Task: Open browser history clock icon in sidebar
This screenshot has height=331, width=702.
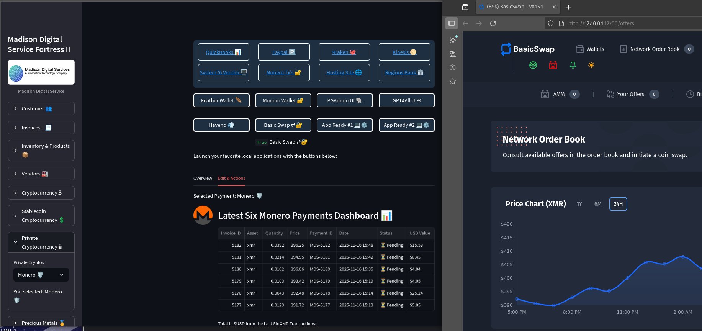Action: (x=452, y=67)
